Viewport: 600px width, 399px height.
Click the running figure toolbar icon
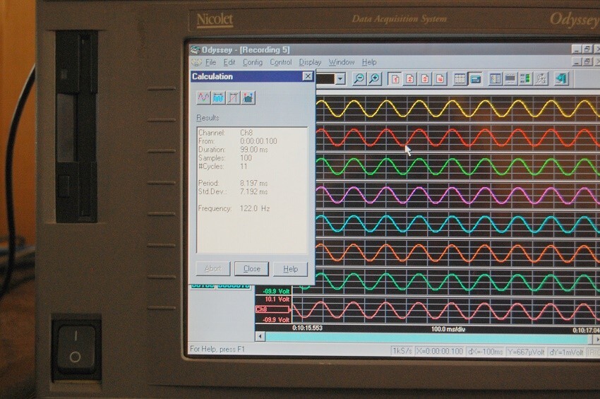(x=541, y=79)
